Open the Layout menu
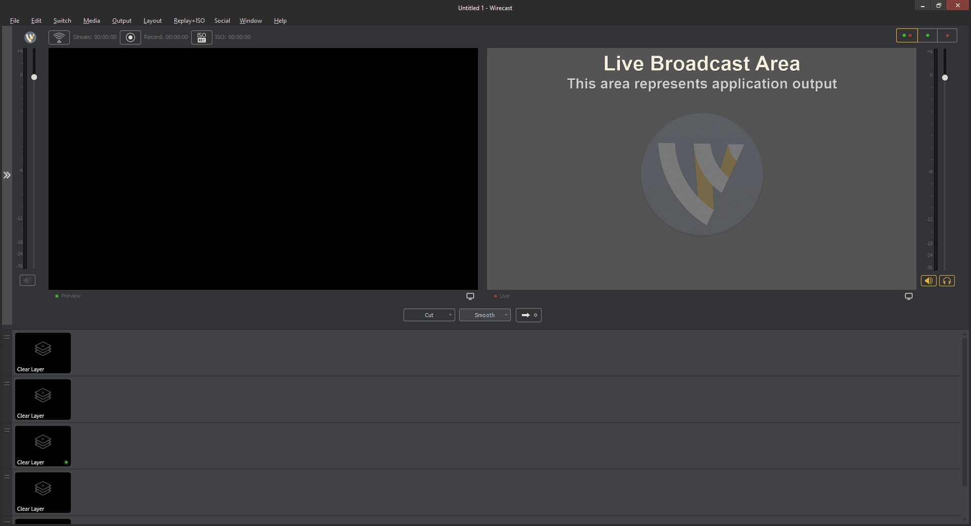 (153, 21)
